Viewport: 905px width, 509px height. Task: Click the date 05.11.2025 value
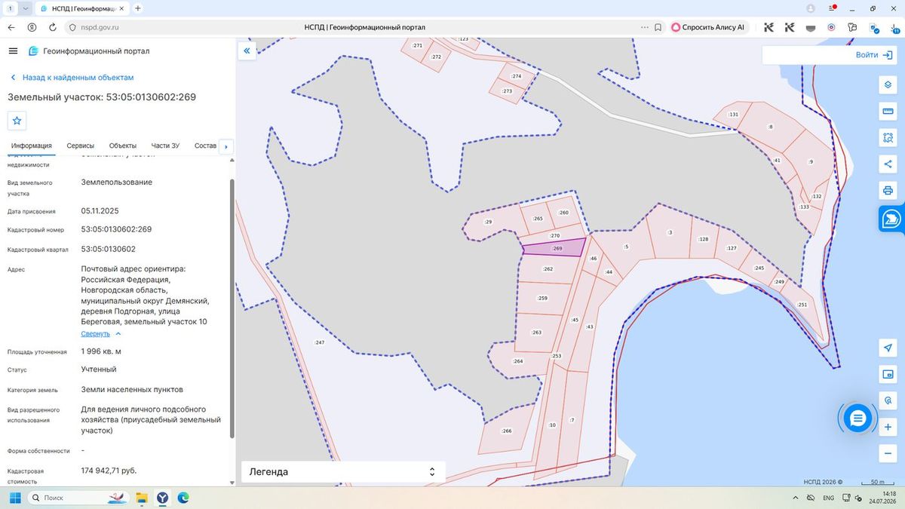(100, 211)
